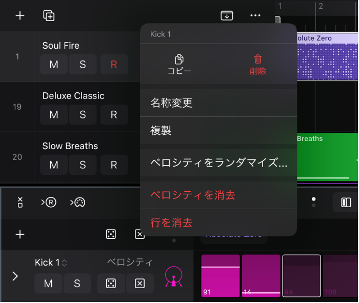Click the dice randomize icon beside Kick 1
Viewport: 359px width, 303px height.
[111, 284]
